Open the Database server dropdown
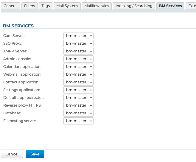Viewport: 196px width, 162px height. tap(78, 113)
